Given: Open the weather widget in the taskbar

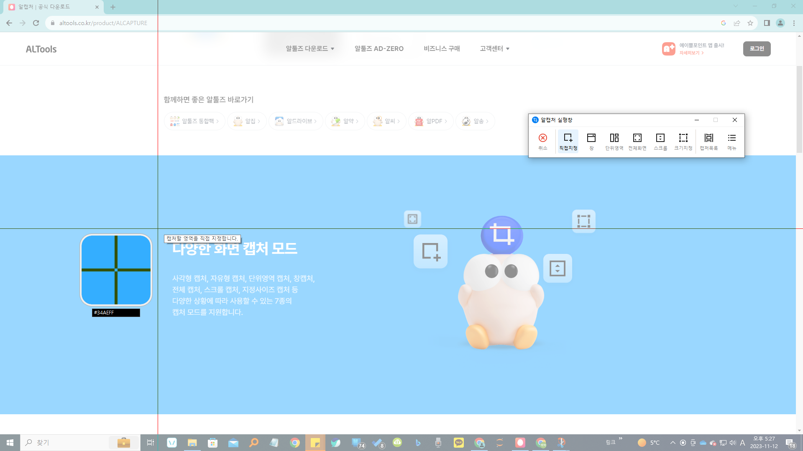Looking at the screenshot, I should point(648,442).
